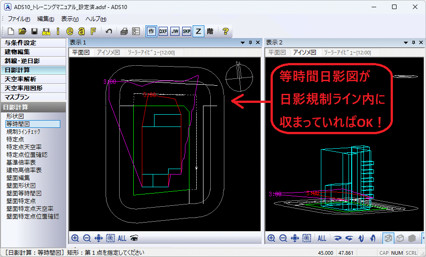This screenshot has width=426, height=257.
Task: Open a file with the folder icon
Action: click(23, 31)
